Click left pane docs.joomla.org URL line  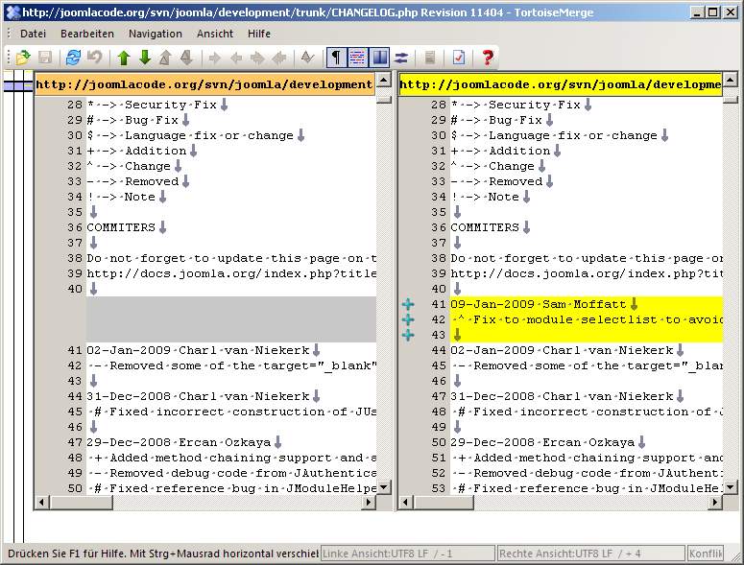coord(231,273)
